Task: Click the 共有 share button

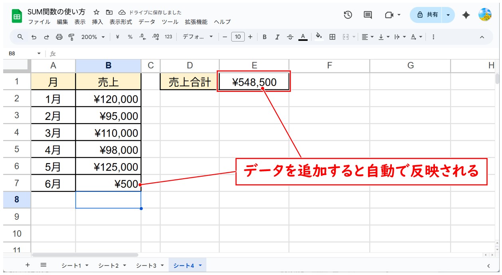Action: [427, 15]
